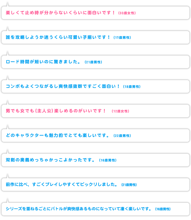
Task: Click the コンボもよくつながる review text
Action: tap(63, 86)
